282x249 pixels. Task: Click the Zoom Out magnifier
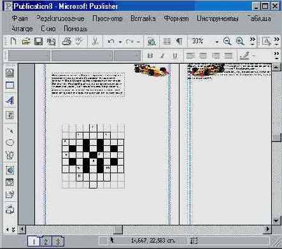227,41
